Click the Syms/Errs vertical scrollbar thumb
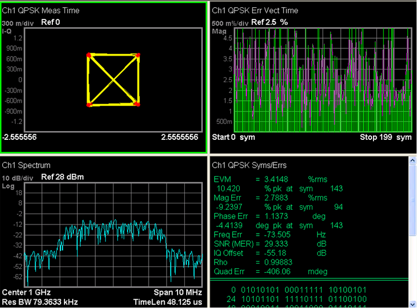Viewport: 417px width, 308px height. (412, 200)
